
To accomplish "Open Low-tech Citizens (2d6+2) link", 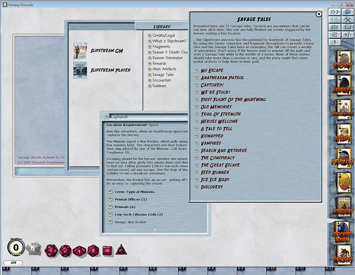I will click(138, 215).
